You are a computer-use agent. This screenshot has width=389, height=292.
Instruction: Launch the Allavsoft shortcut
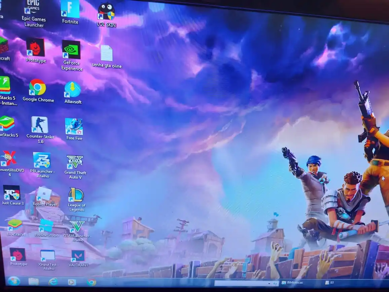[x=73, y=92]
